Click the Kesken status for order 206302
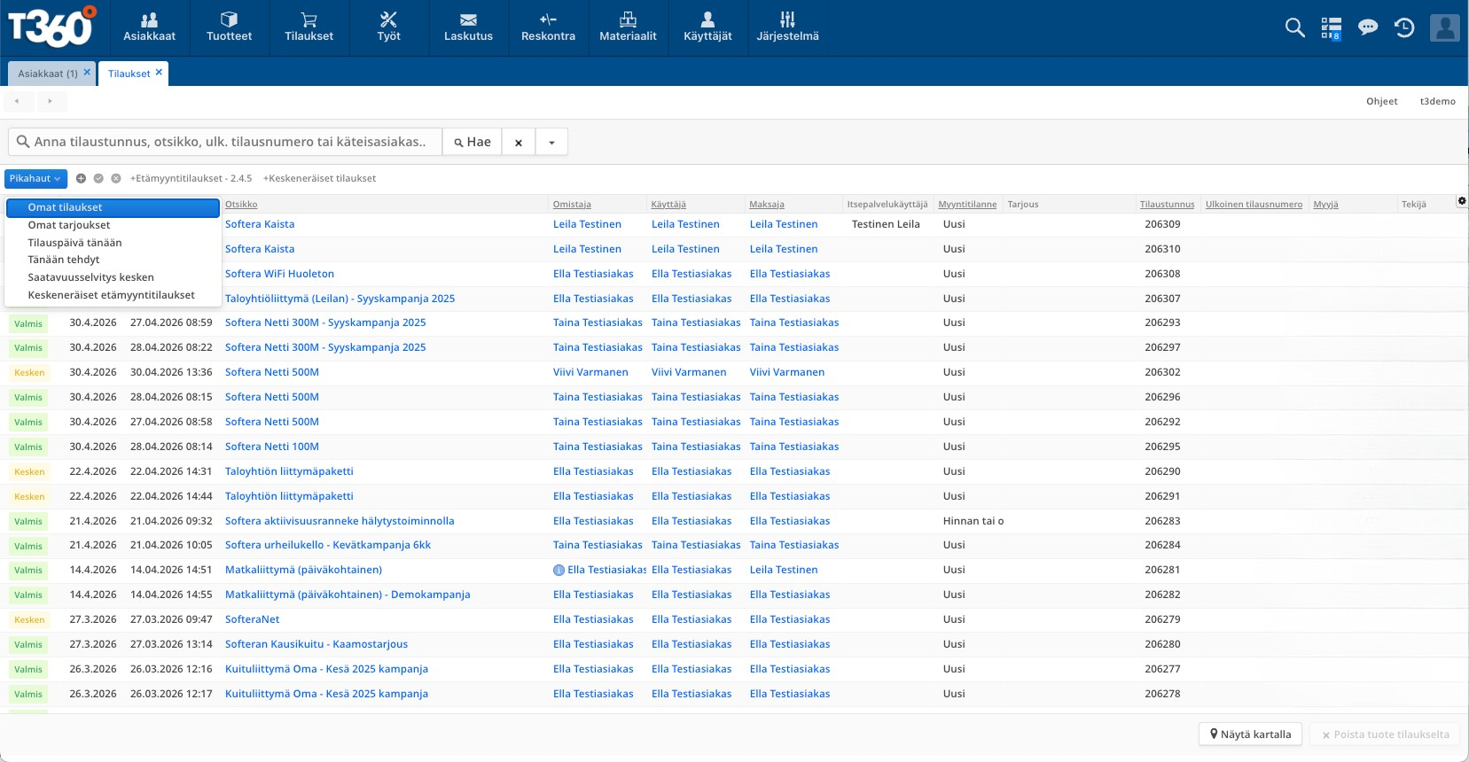The height and width of the screenshot is (762, 1469). pos(29,373)
